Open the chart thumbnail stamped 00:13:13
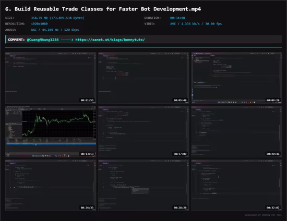 [x=51, y=132]
